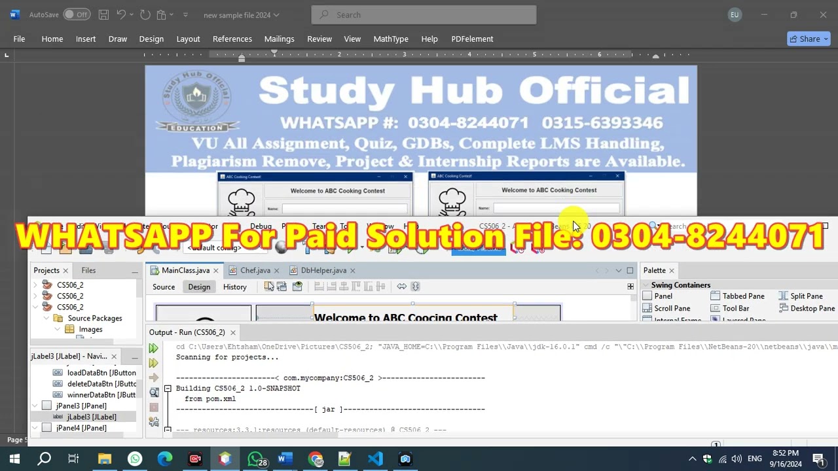
Task: Switch to Design view of the form
Action: tap(199, 287)
